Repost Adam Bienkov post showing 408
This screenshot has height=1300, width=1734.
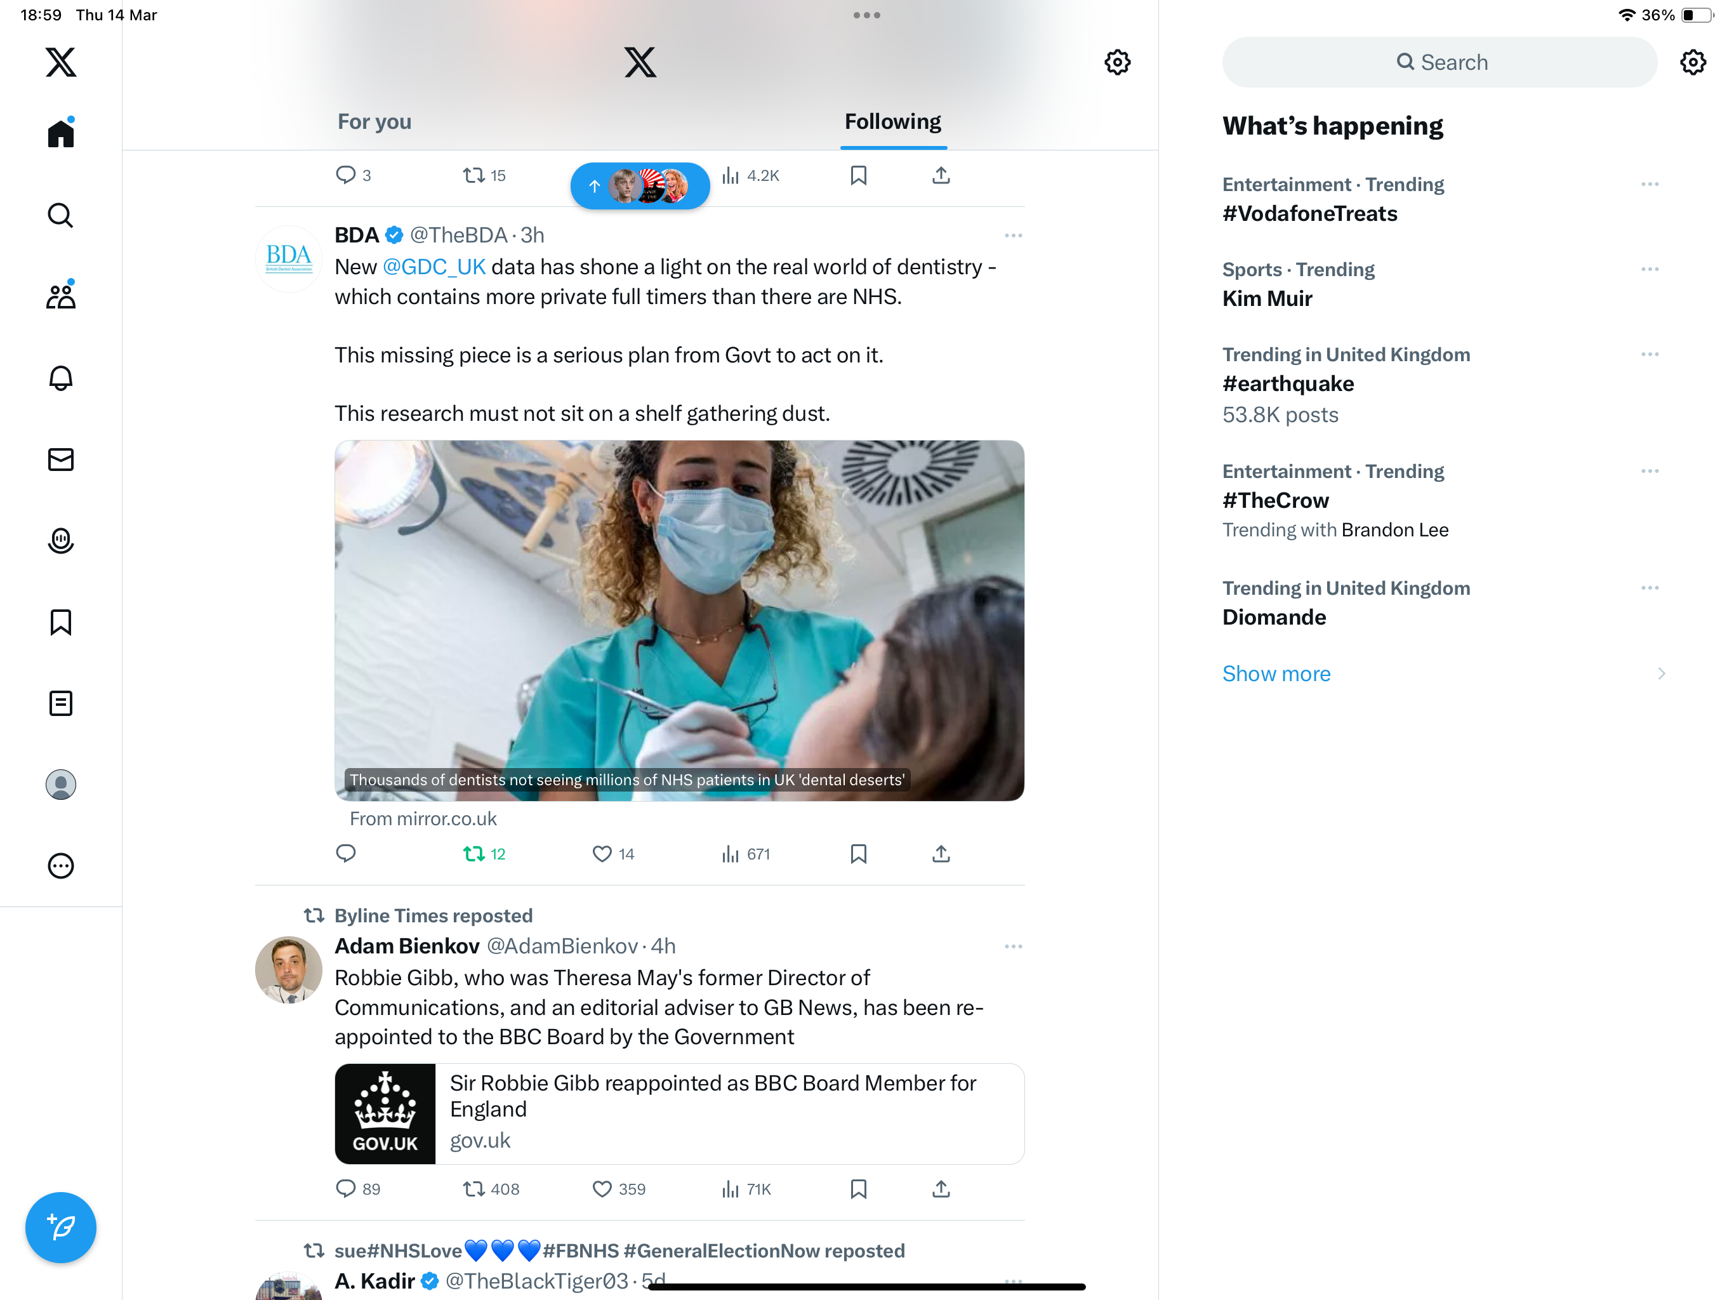[491, 1189]
